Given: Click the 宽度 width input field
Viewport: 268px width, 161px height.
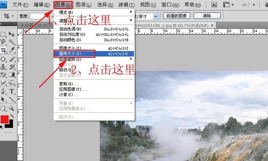Looking at the screenshot, I should pos(42,16).
